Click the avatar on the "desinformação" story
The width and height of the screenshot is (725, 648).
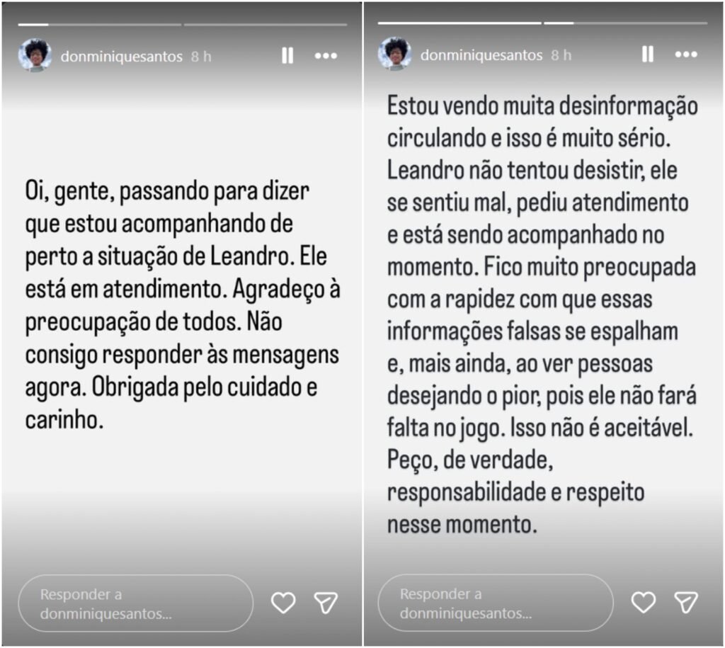point(394,54)
